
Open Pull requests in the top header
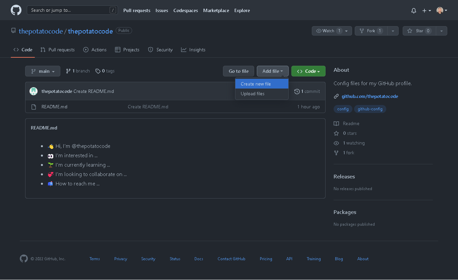click(x=137, y=11)
